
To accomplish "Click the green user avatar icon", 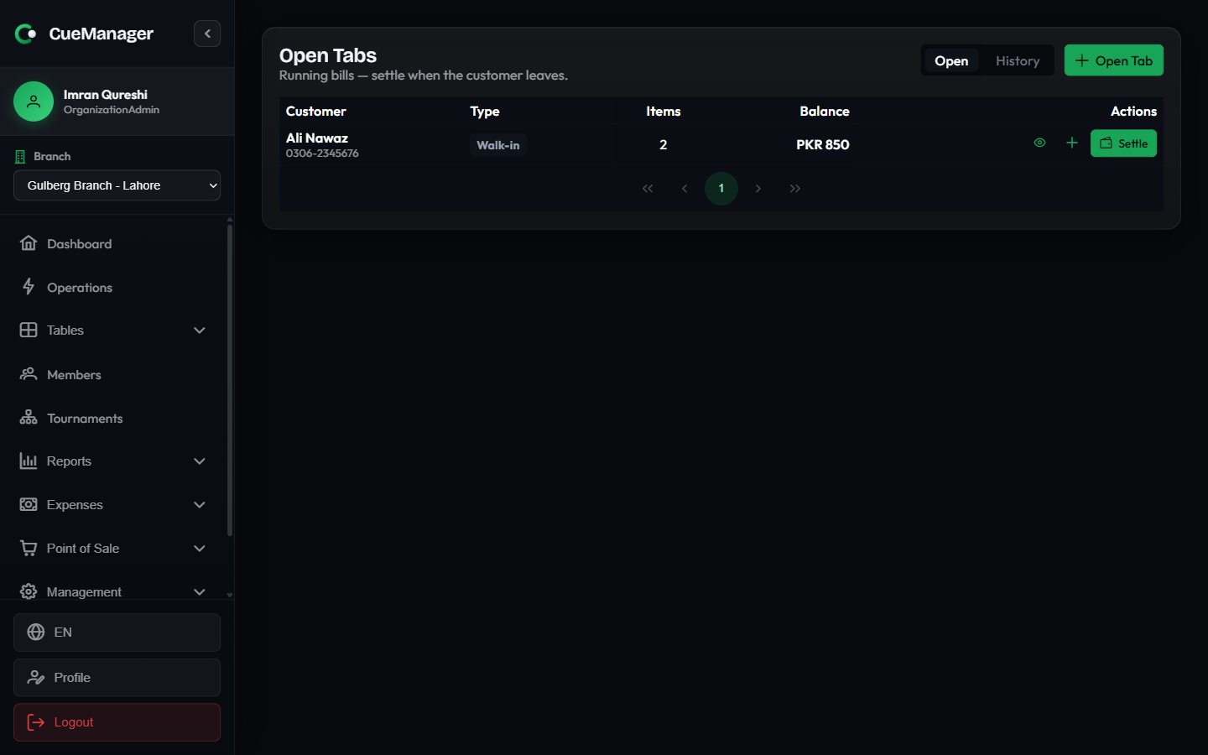I will (x=34, y=102).
